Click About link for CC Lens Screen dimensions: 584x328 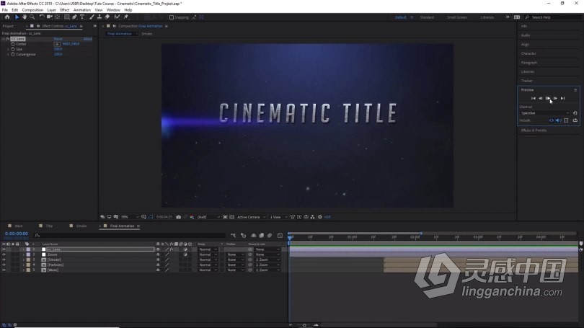88,39
